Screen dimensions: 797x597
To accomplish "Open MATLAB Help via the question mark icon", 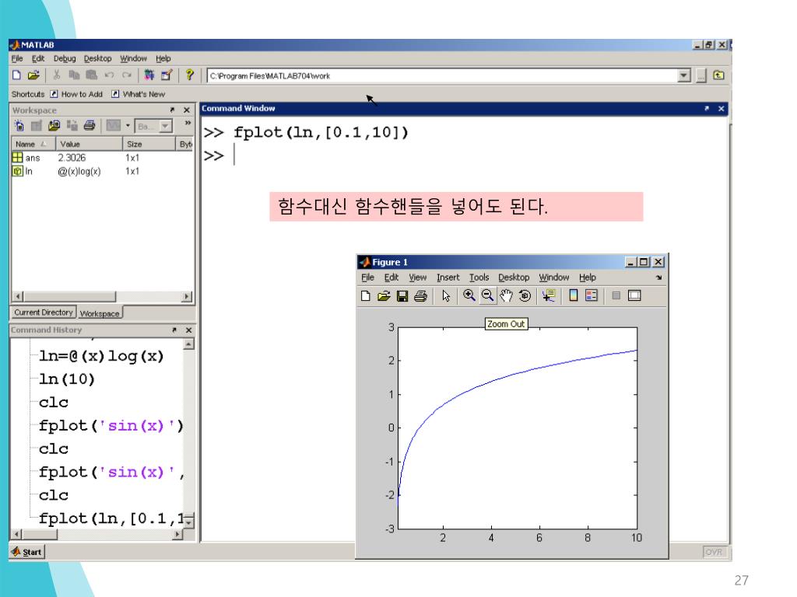I will [x=190, y=75].
